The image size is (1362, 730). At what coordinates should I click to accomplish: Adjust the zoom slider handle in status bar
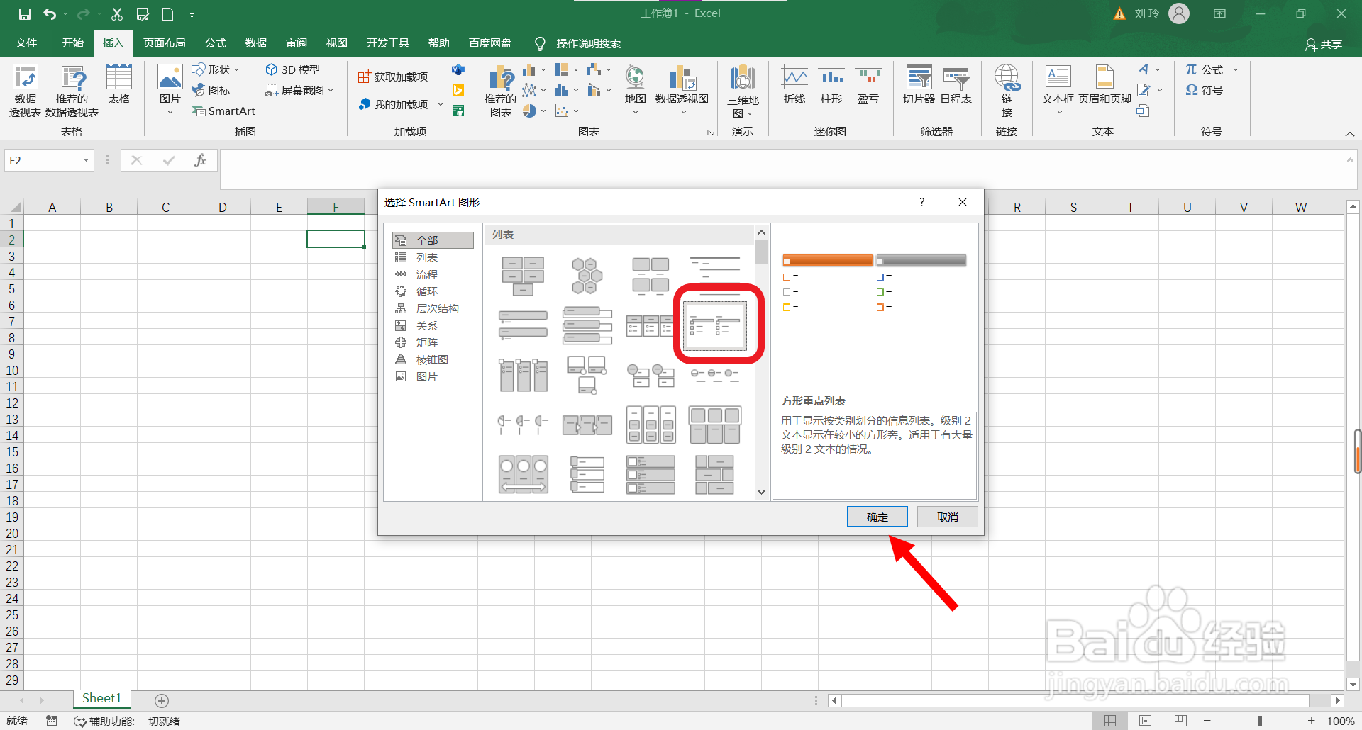[x=1260, y=721]
